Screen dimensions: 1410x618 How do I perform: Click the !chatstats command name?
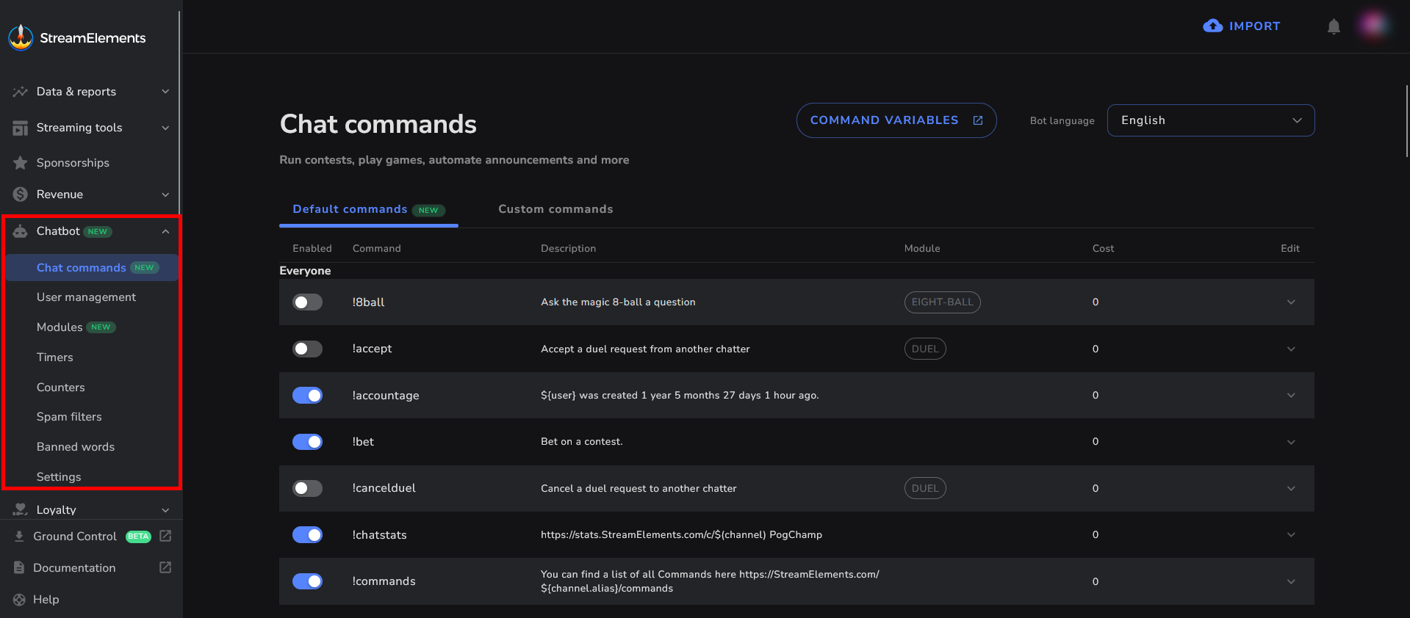[x=379, y=535]
